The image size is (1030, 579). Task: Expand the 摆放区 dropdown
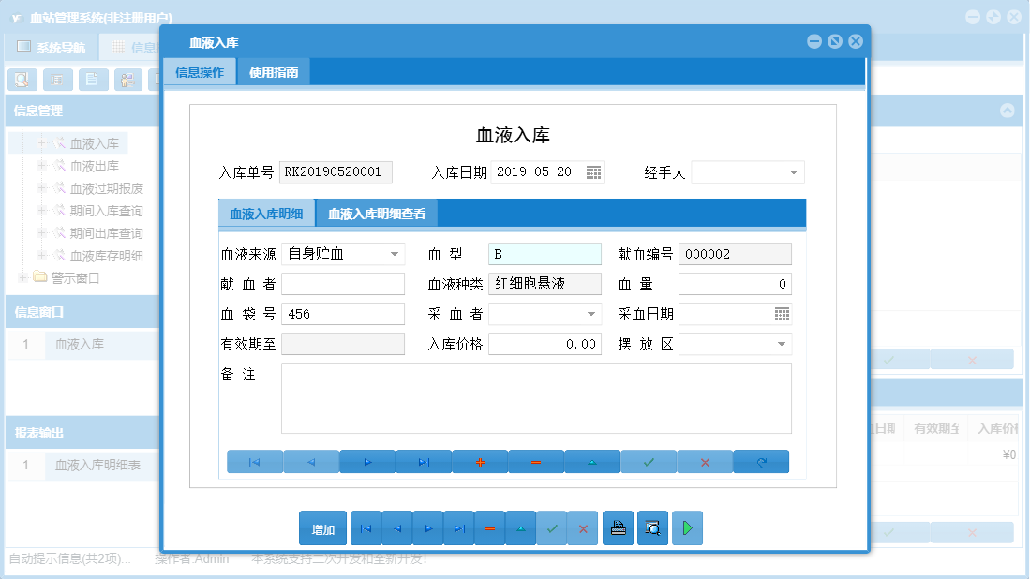click(781, 344)
